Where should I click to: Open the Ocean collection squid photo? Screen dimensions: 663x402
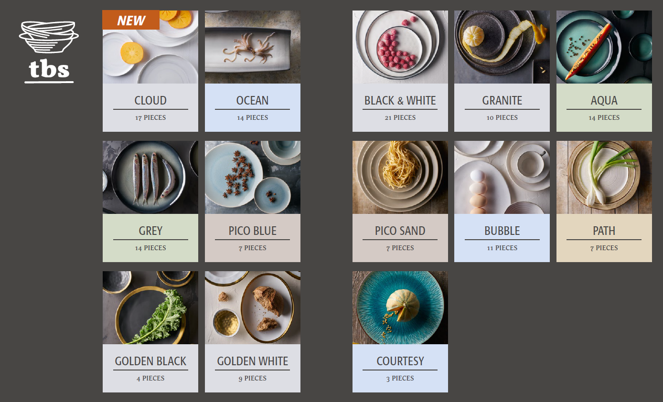click(253, 47)
